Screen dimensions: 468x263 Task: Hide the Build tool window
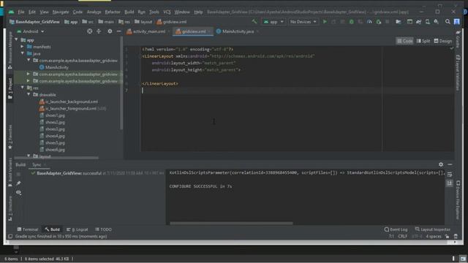coord(450,164)
